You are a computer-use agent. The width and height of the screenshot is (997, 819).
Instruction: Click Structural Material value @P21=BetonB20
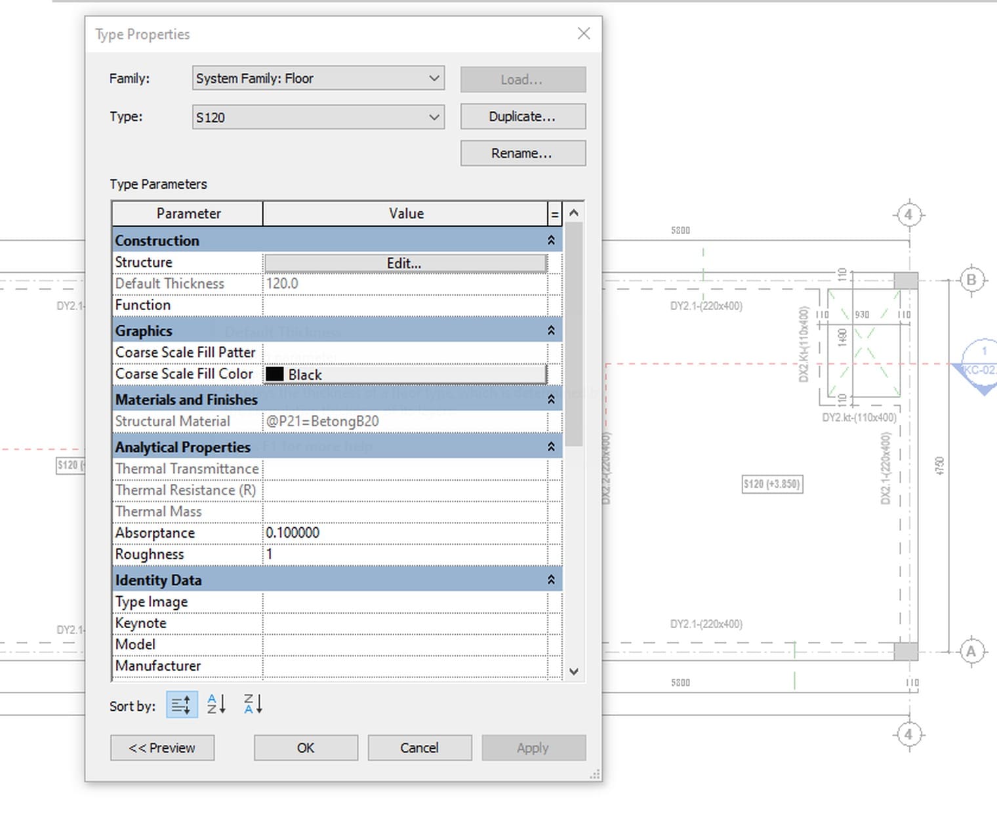(x=405, y=421)
